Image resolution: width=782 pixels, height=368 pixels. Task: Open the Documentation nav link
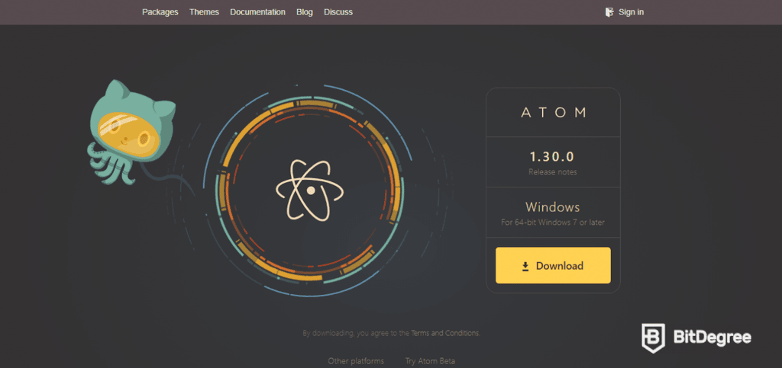pyautogui.click(x=257, y=12)
